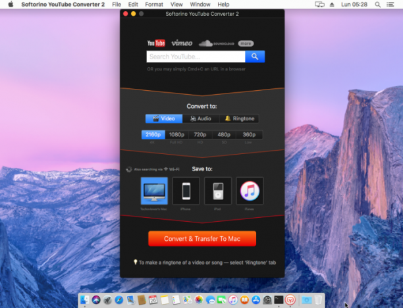
Task: Minimize the window with yellow button
Action: [x=134, y=14]
